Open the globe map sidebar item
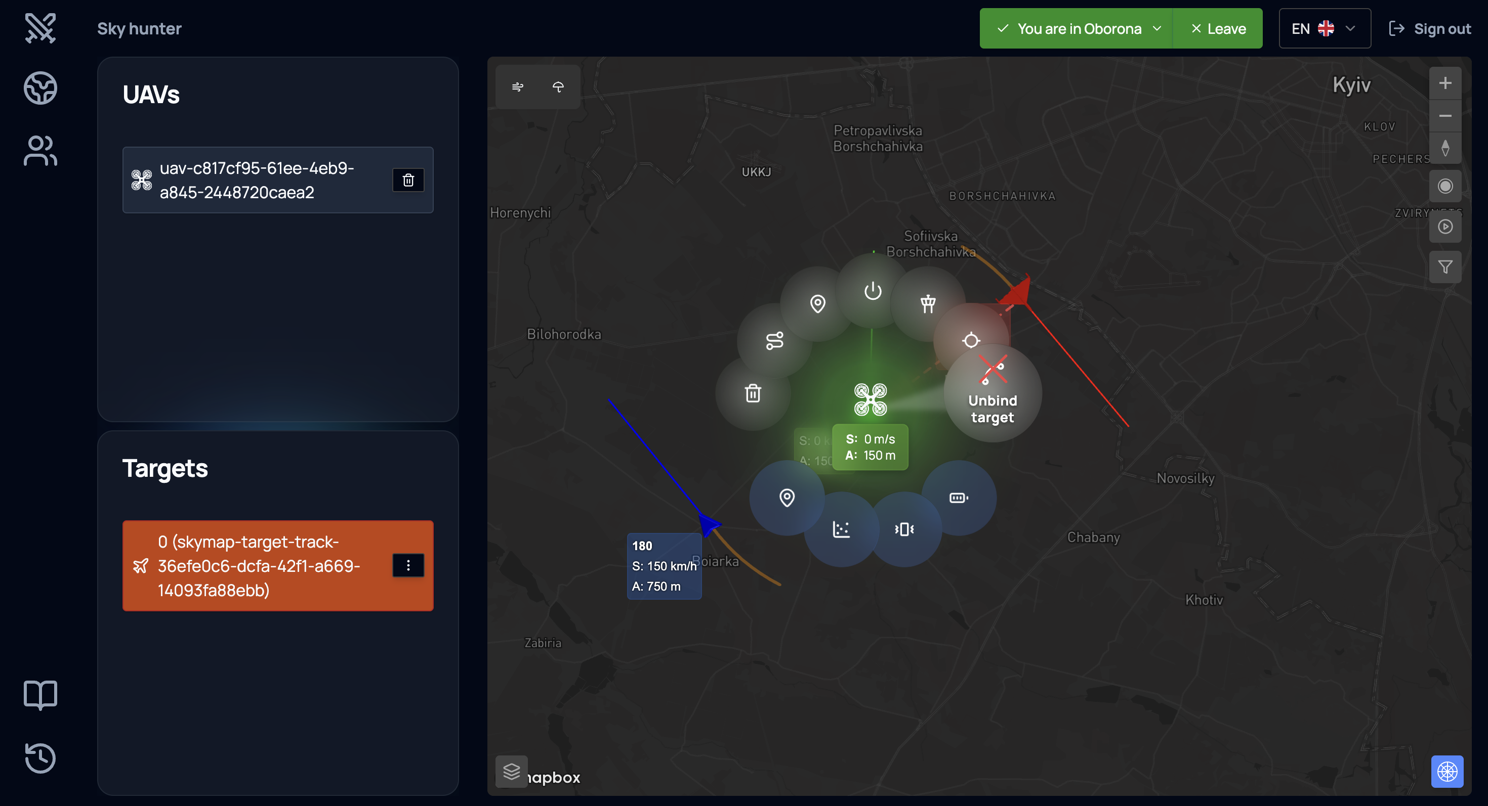The image size is (1488, 806). [40, 87]
